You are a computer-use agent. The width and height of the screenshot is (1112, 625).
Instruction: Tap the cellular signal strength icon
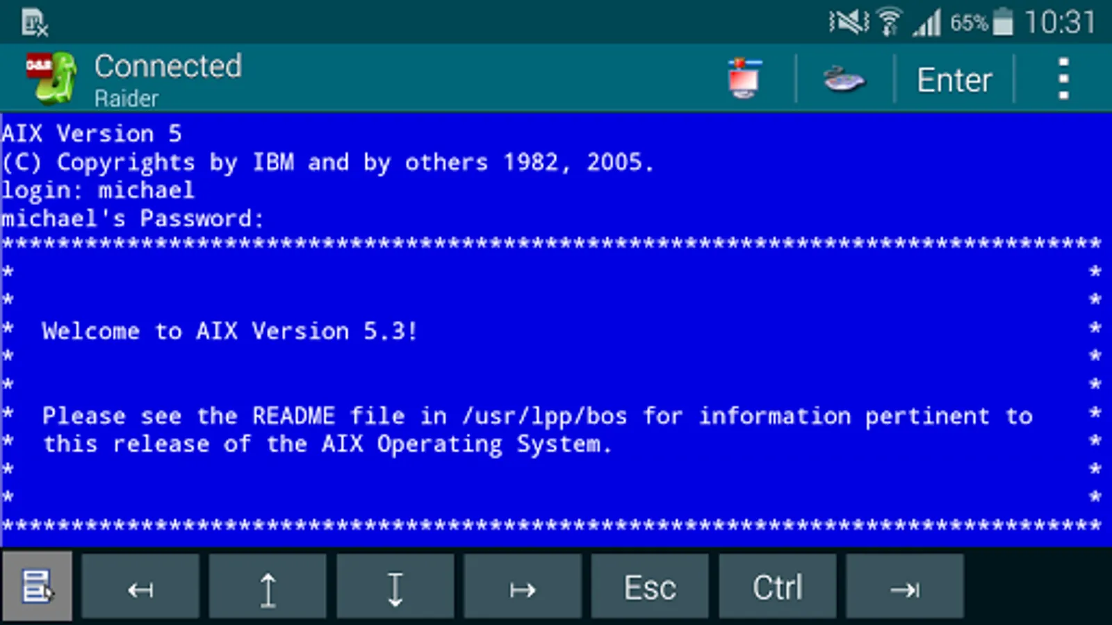927,22
